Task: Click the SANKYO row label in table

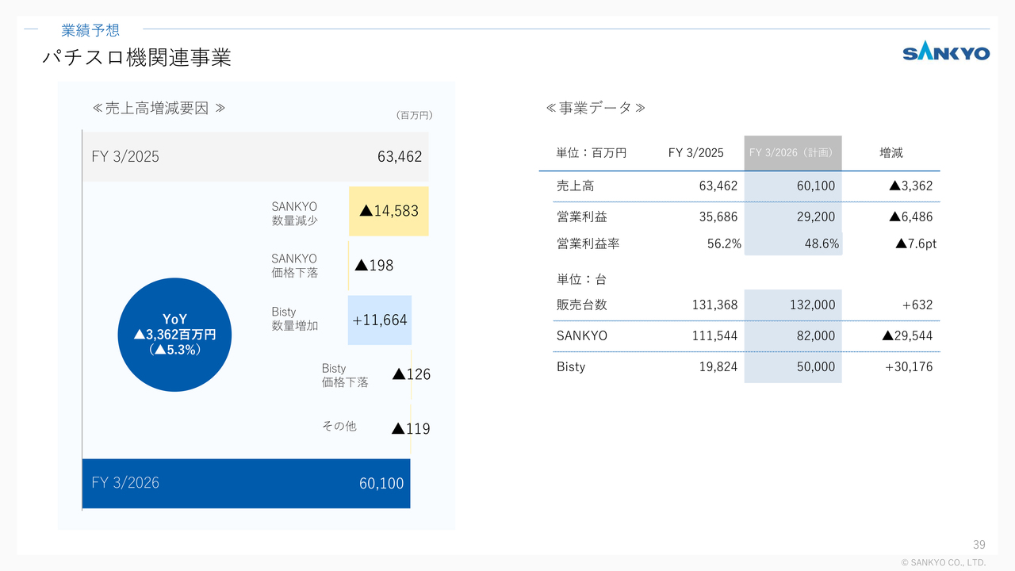Action: 582,335
